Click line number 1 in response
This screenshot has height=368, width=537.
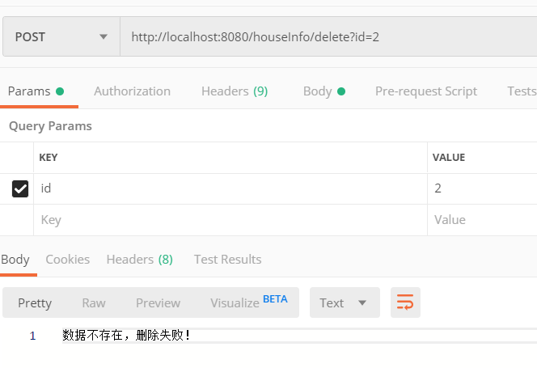coord(32,336)
